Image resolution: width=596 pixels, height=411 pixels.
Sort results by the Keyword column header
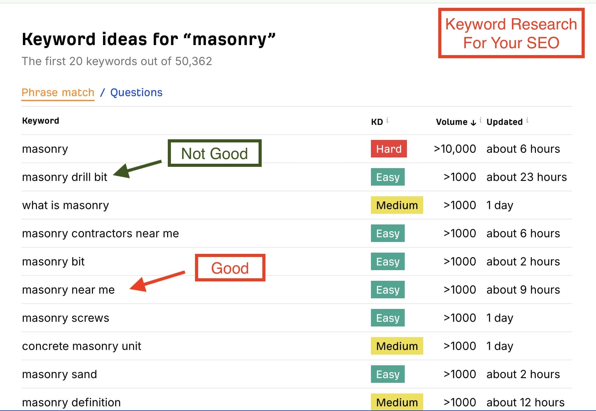click(40, 121)
